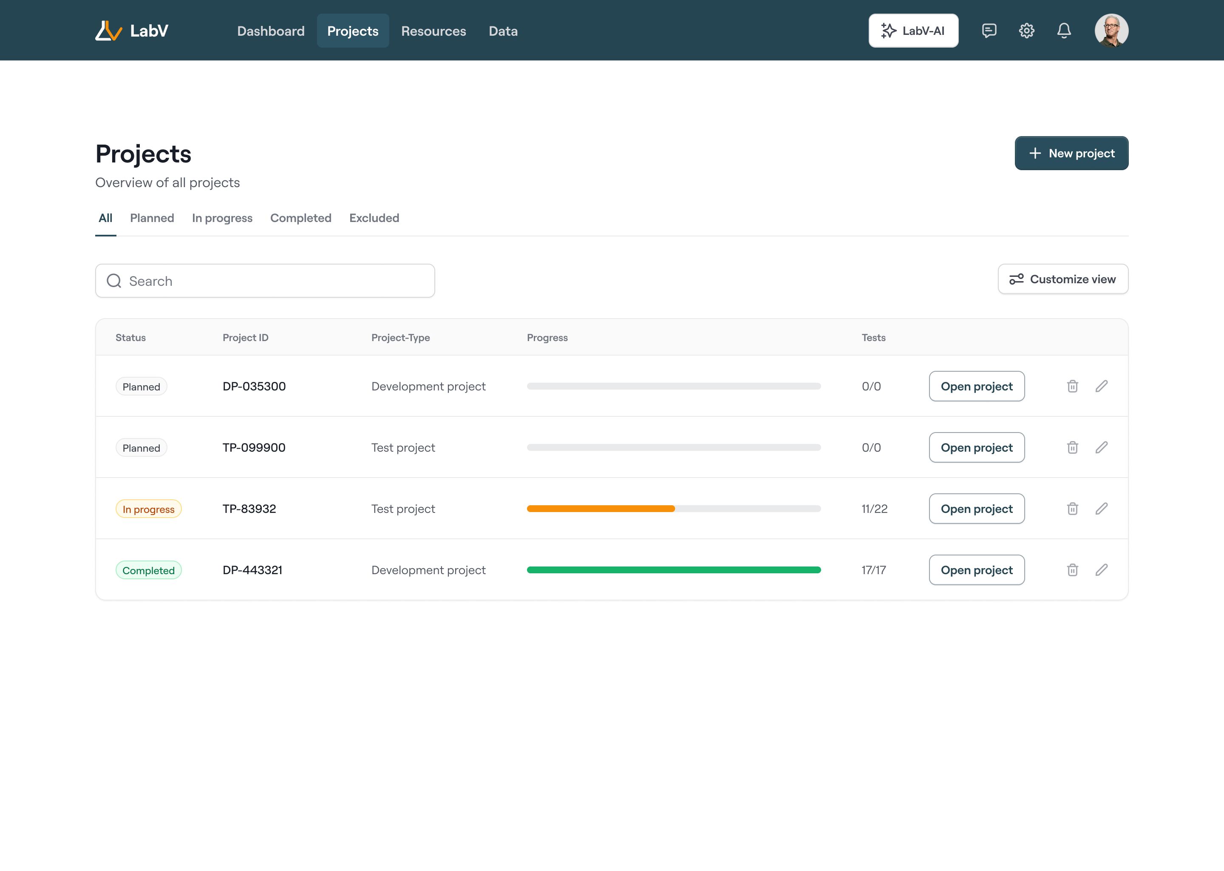Edit project TP-099900 via pencil icon
The width and height of the screenshot is (1224, 871).
[x=1101, y=447]
